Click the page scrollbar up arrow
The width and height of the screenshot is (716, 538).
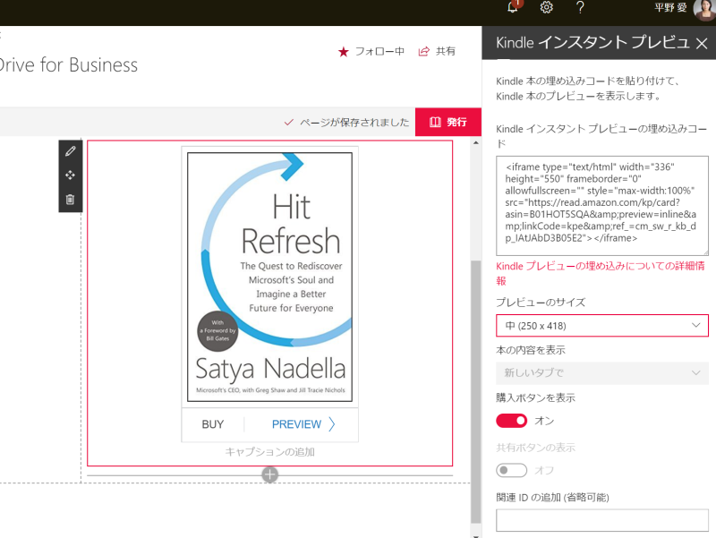(x=476, y=143)
